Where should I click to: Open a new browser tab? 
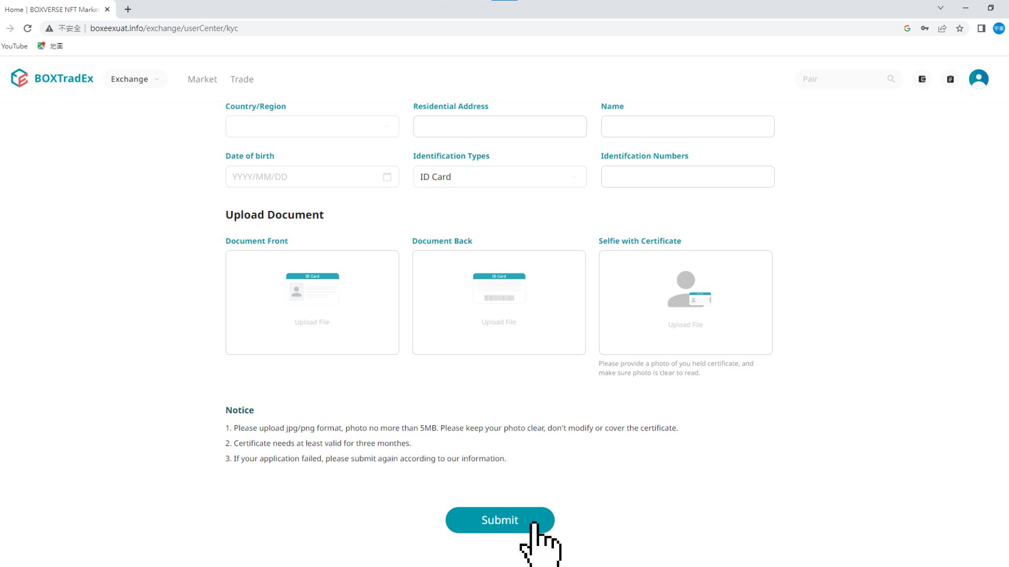(128, 9)
